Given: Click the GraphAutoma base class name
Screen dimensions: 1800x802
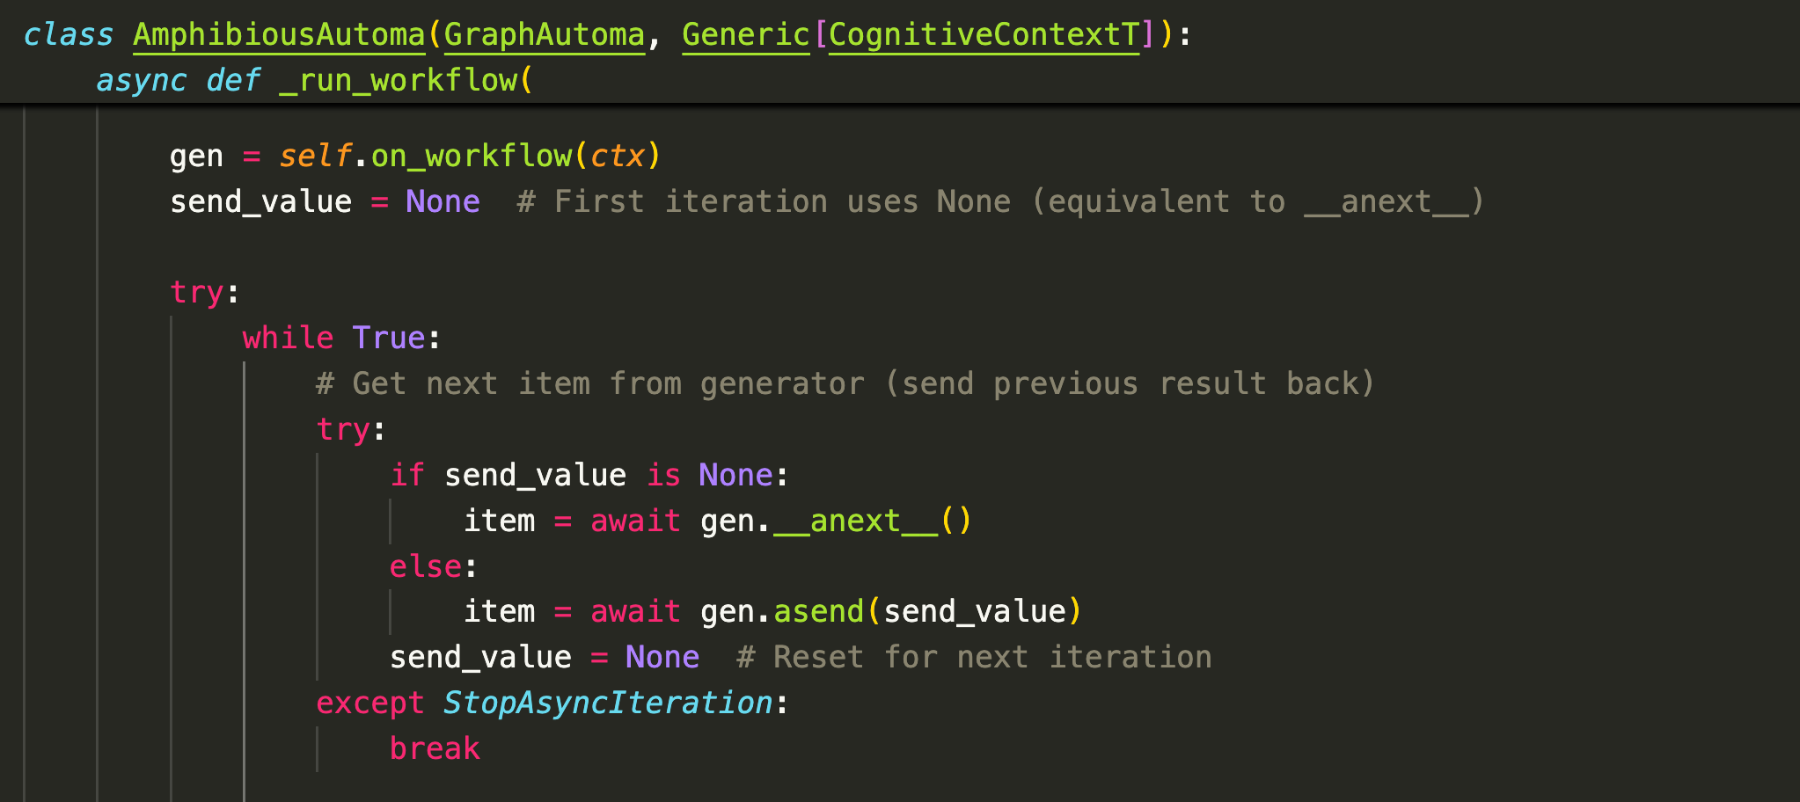Looking at the screenshot, I should click(x=544, y=35).
